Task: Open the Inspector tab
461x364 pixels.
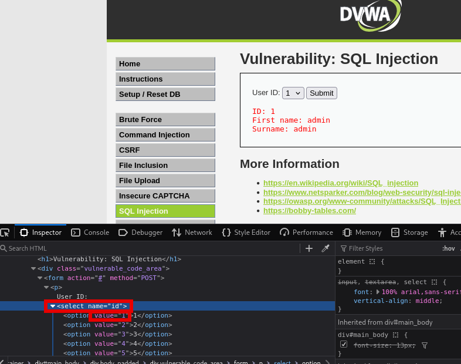Action: coord(40,232)
